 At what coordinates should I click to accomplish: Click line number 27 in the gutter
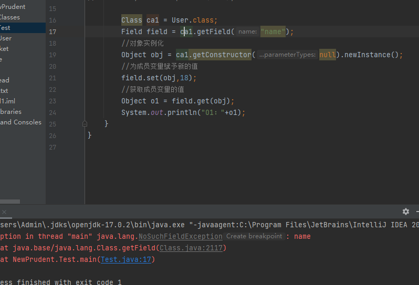tap(53, 147)
